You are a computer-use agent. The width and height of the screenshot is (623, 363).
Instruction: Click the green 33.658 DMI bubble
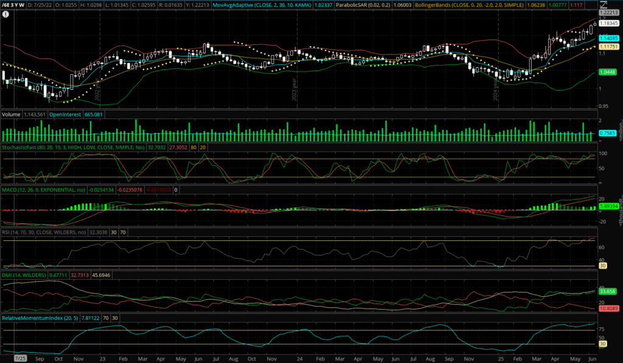pos(608,291)
